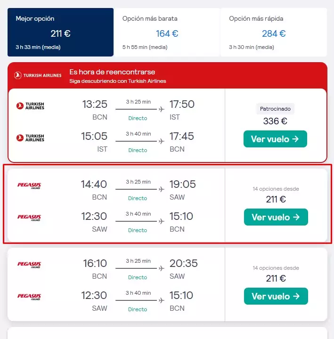Click Pegasus logo on the 16:10 flight
334x339 pixels.
click(29, 265)
